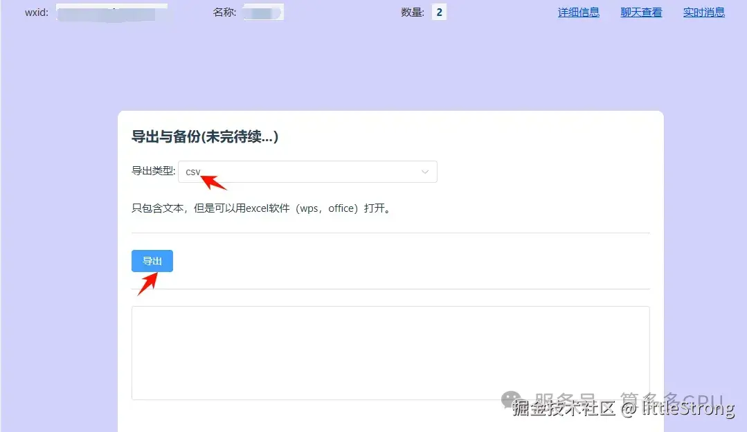Click the csv value inside the combo box
Screen dimensions: 747x432
click(x=192, y=172)
